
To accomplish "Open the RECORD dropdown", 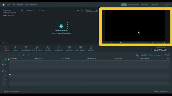I will pyautogui.click(x=42, y=10).
